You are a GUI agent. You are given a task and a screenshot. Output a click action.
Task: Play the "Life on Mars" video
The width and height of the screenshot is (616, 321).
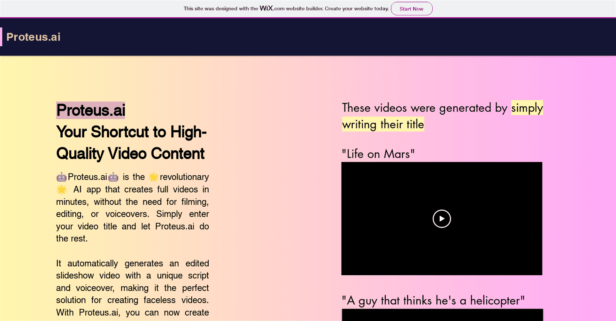click(442, 219)
